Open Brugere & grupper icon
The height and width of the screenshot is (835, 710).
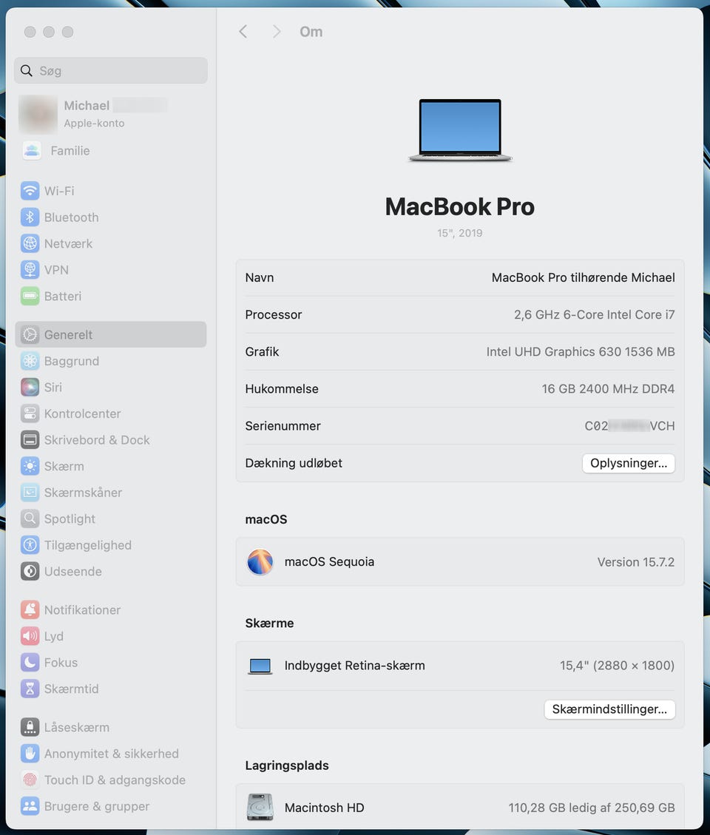[30, 806]
